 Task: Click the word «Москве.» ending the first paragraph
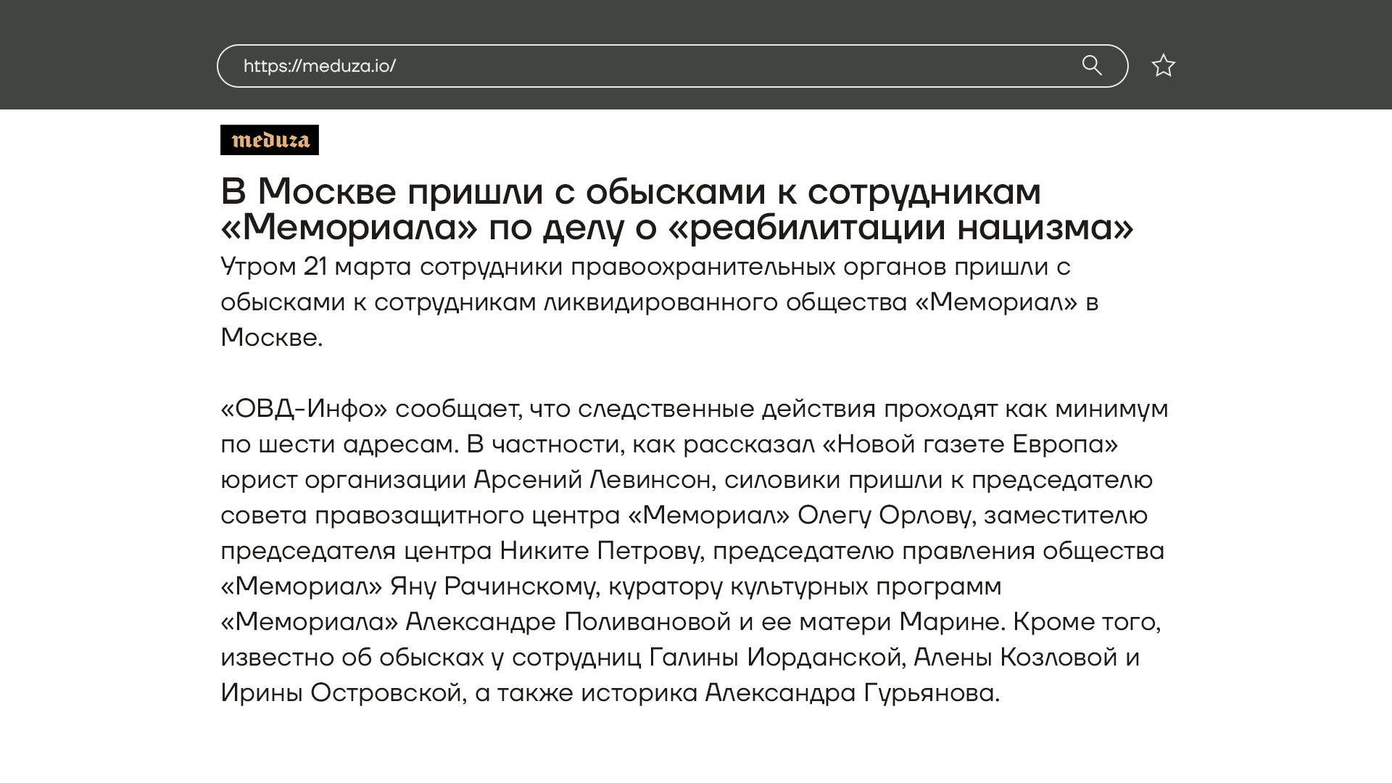point(271,338)
